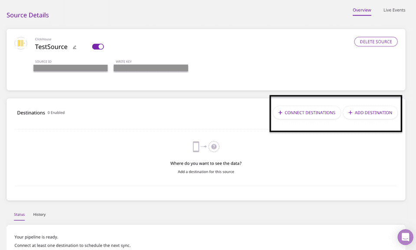Click the phone device illustration icon
The width and height of the screenshot is (416, 250).
(x=196, y=147)
